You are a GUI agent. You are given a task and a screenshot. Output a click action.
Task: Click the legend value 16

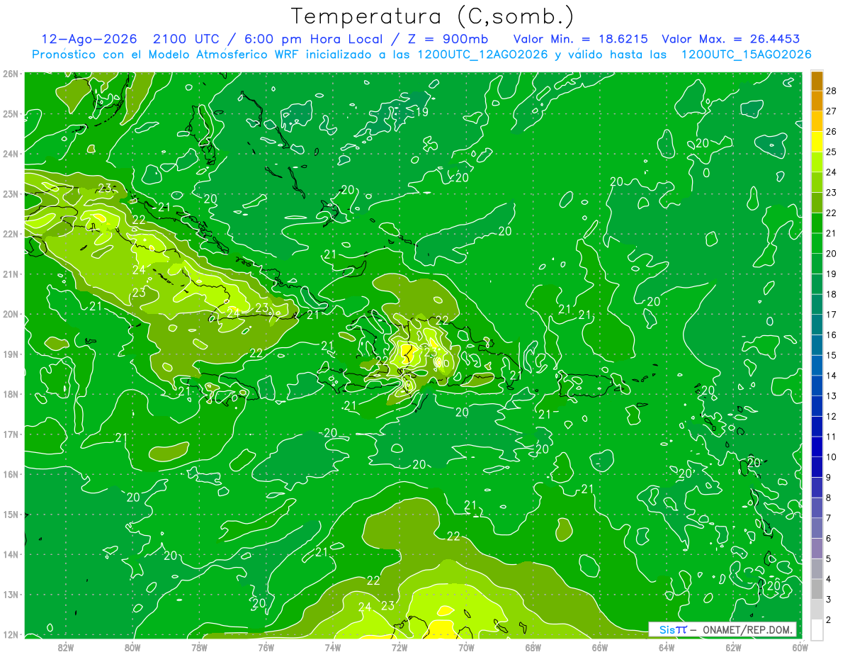pyautogui.click(x=831, y=335)
